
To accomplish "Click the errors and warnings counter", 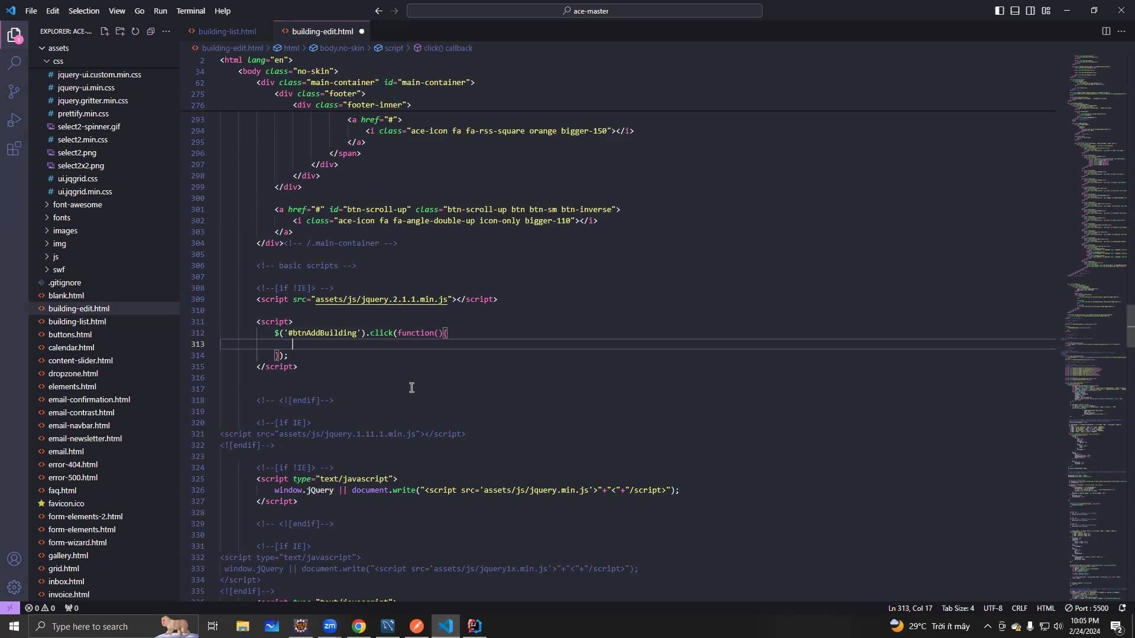I will point(40,608).
